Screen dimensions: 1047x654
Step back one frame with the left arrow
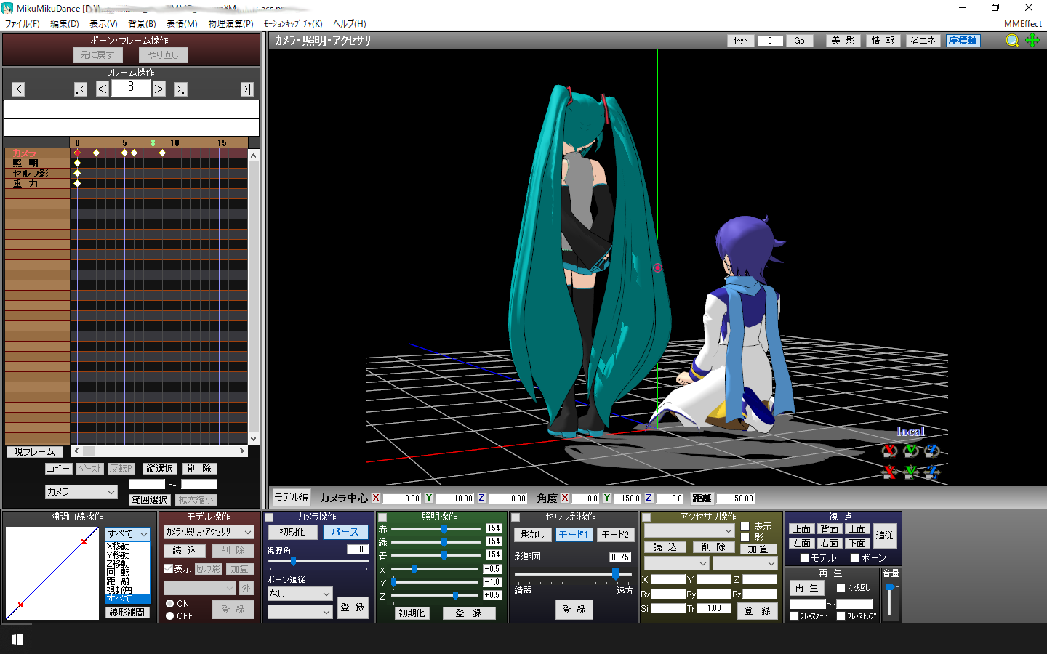(x=102, y=89)
